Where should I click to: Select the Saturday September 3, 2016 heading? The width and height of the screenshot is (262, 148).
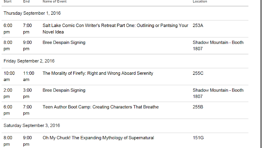[x=32, y=126]
